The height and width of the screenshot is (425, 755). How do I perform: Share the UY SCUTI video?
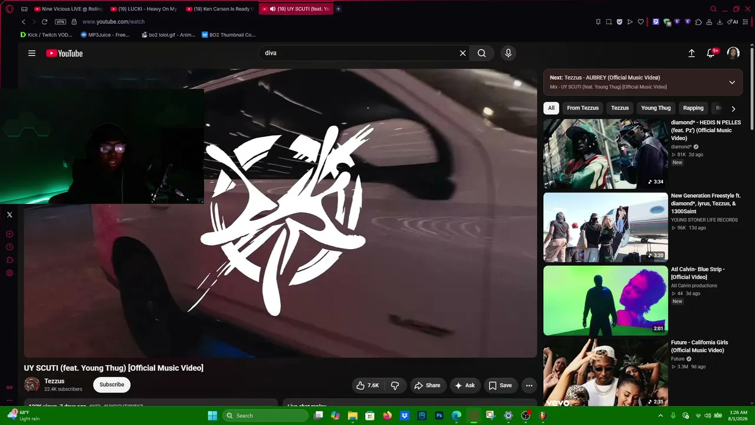tap(427, 385)
